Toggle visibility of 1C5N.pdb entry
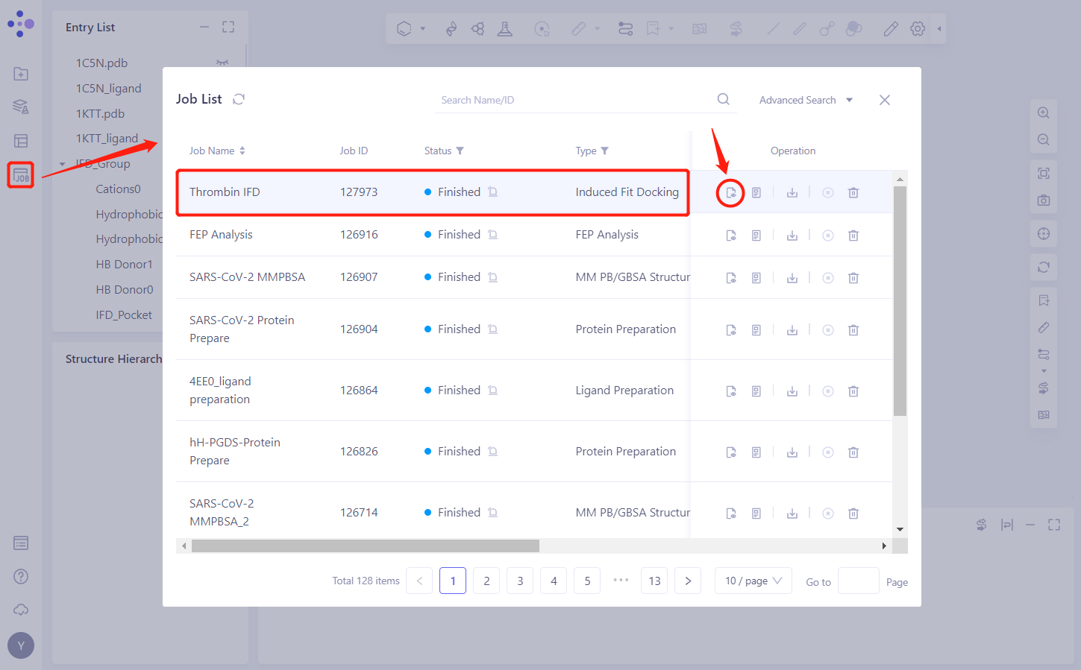This screenshot has width=1081, height=670. pyautogui.click(x=222, y=63)
